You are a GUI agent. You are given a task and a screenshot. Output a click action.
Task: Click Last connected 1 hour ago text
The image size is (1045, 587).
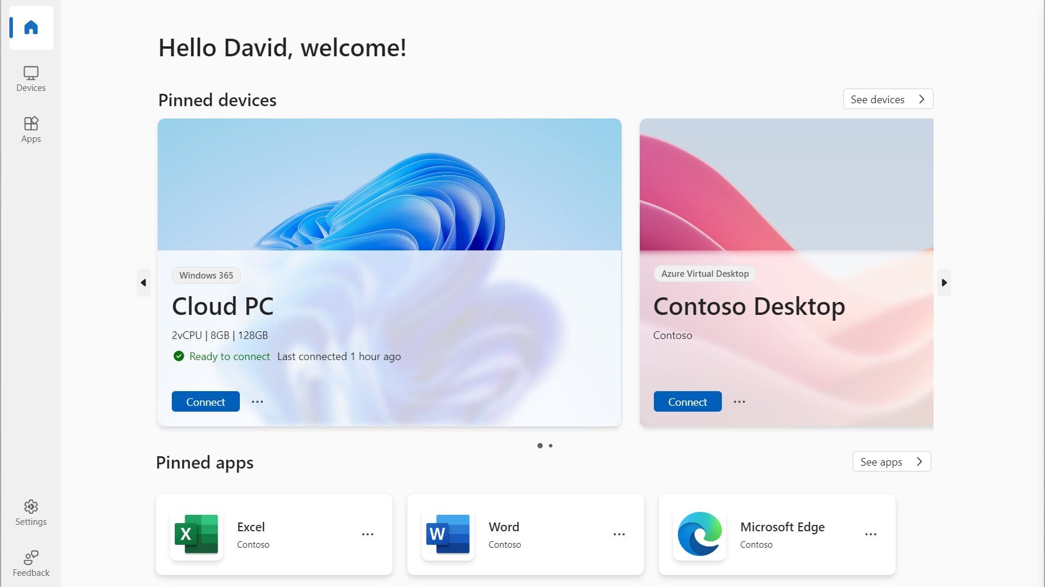339,356
